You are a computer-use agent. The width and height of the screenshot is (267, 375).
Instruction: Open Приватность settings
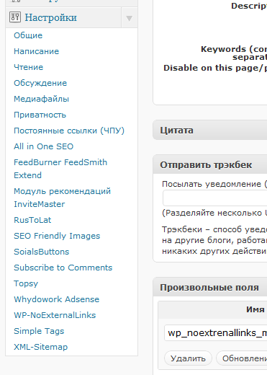40,115
